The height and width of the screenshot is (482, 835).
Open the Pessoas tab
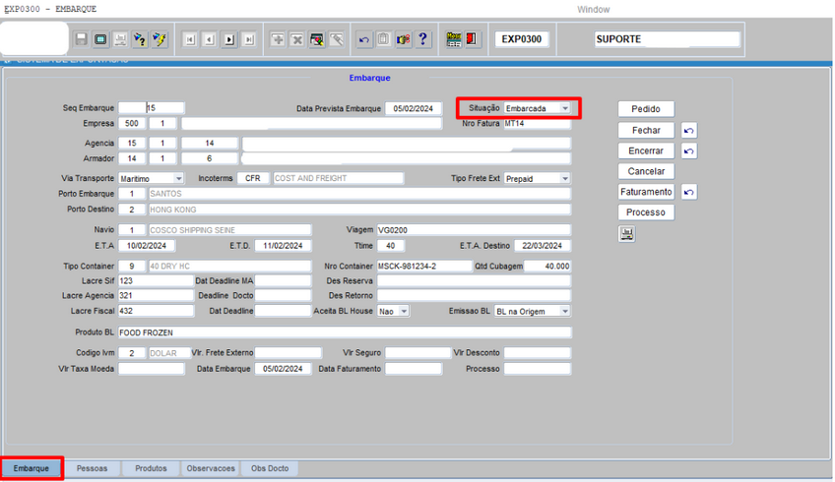93,469
